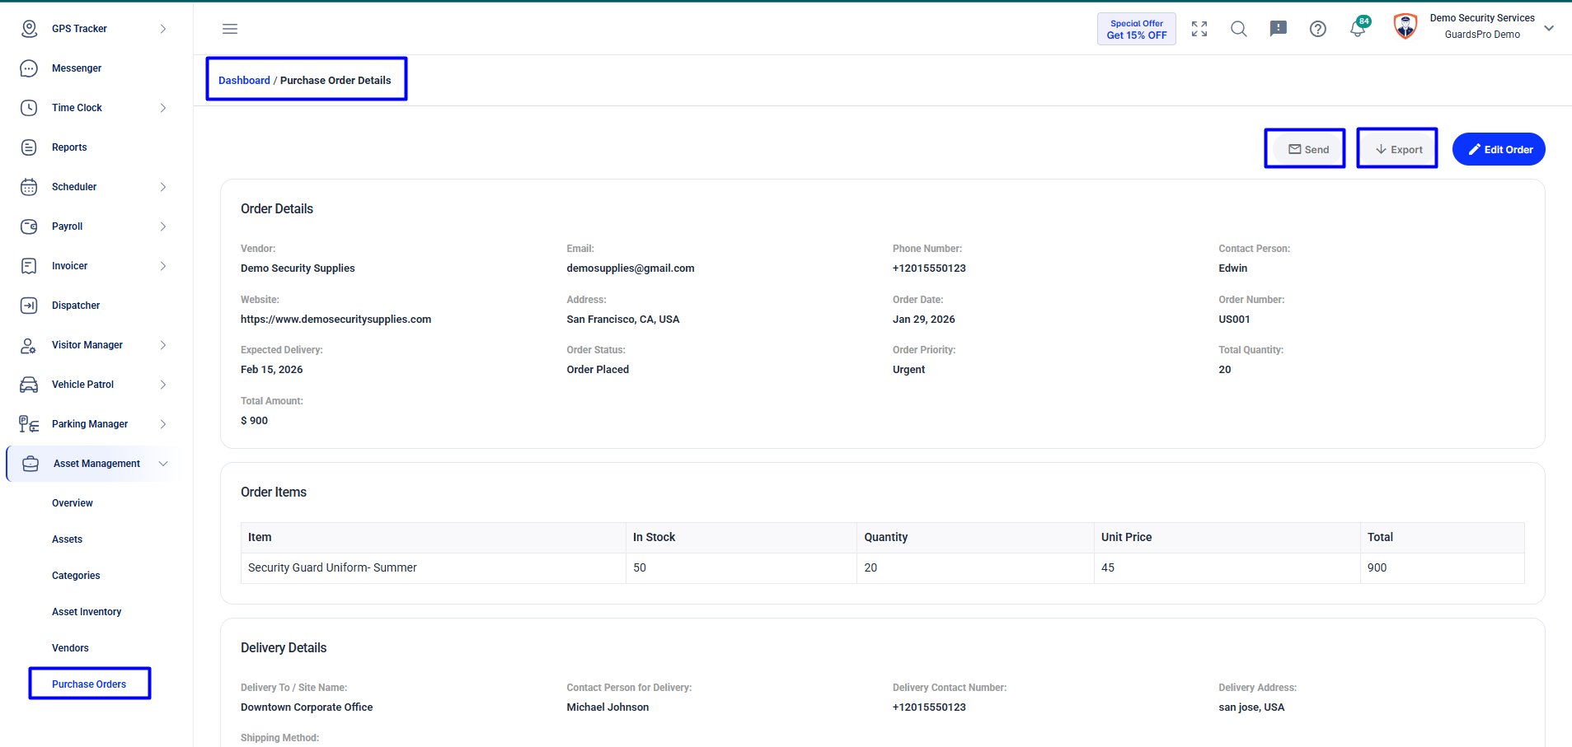Expand the GPS Tracker submenu chevron
This screenshot has height=747, width=1572.
(163, 29)
